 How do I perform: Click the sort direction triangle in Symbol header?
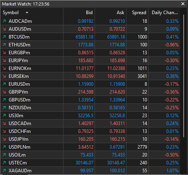coord(27,13)
